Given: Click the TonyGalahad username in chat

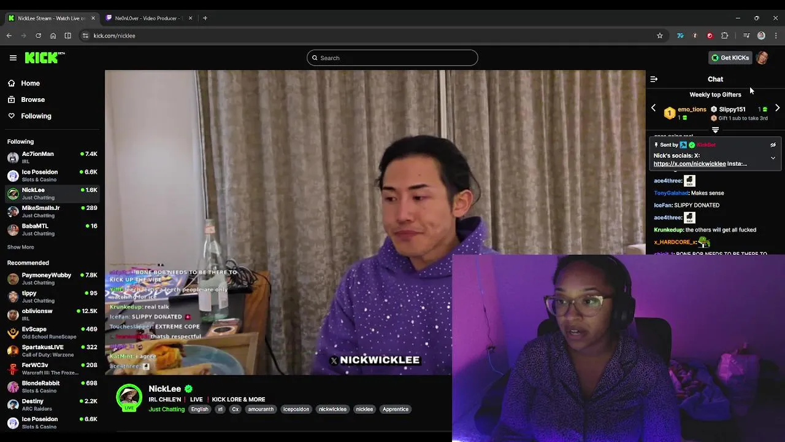Looking at the screenshot, I should [x=671, y=193].
